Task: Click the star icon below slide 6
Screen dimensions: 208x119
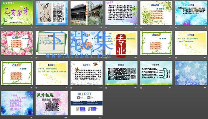Action: pos(176,28)
